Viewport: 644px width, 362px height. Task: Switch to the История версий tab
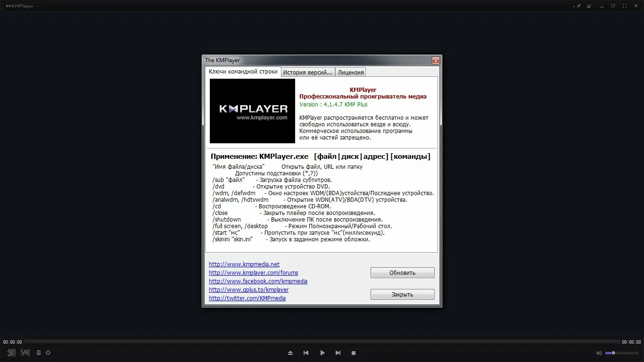[x=307, y=72]
